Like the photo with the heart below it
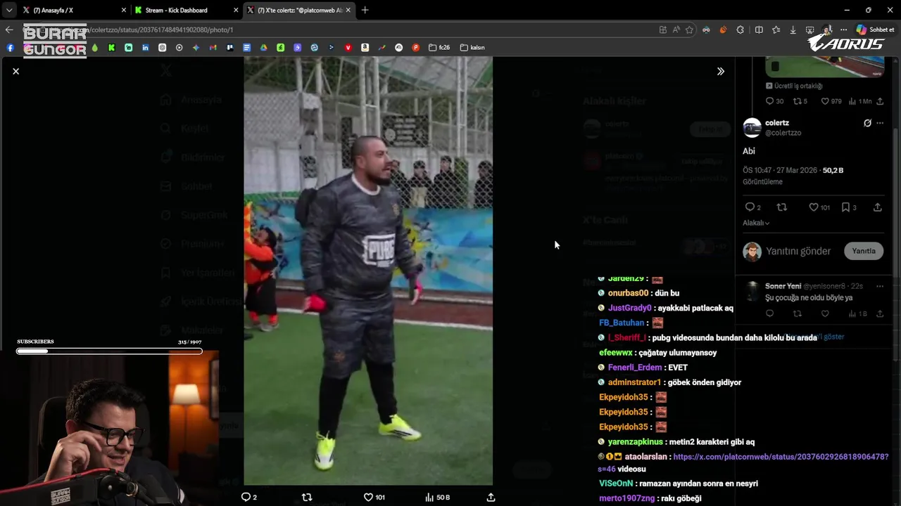Viewport: 901px width, 506px height. point(368,497)
